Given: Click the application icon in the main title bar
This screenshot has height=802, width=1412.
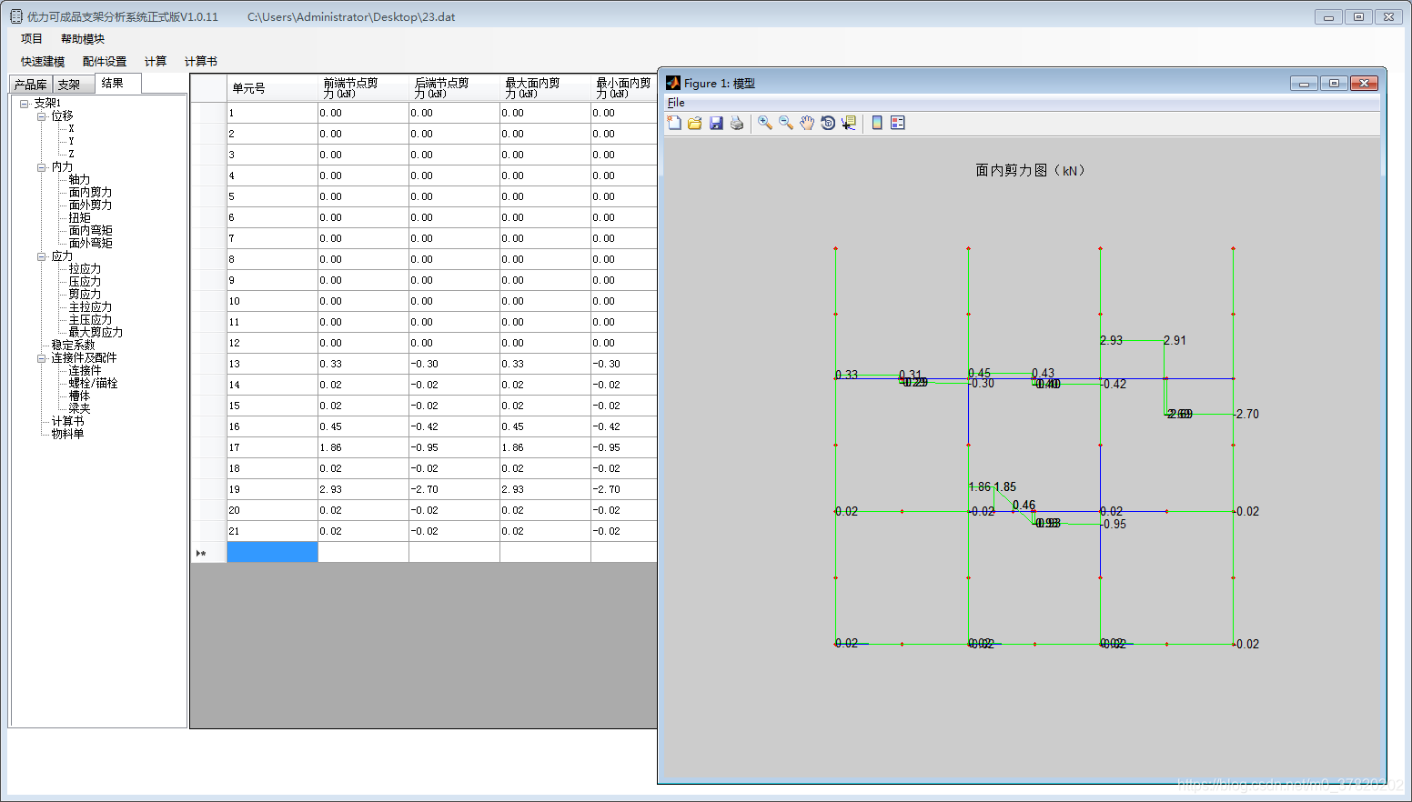Looking at the screenshot, I should [x=15, y=16].
